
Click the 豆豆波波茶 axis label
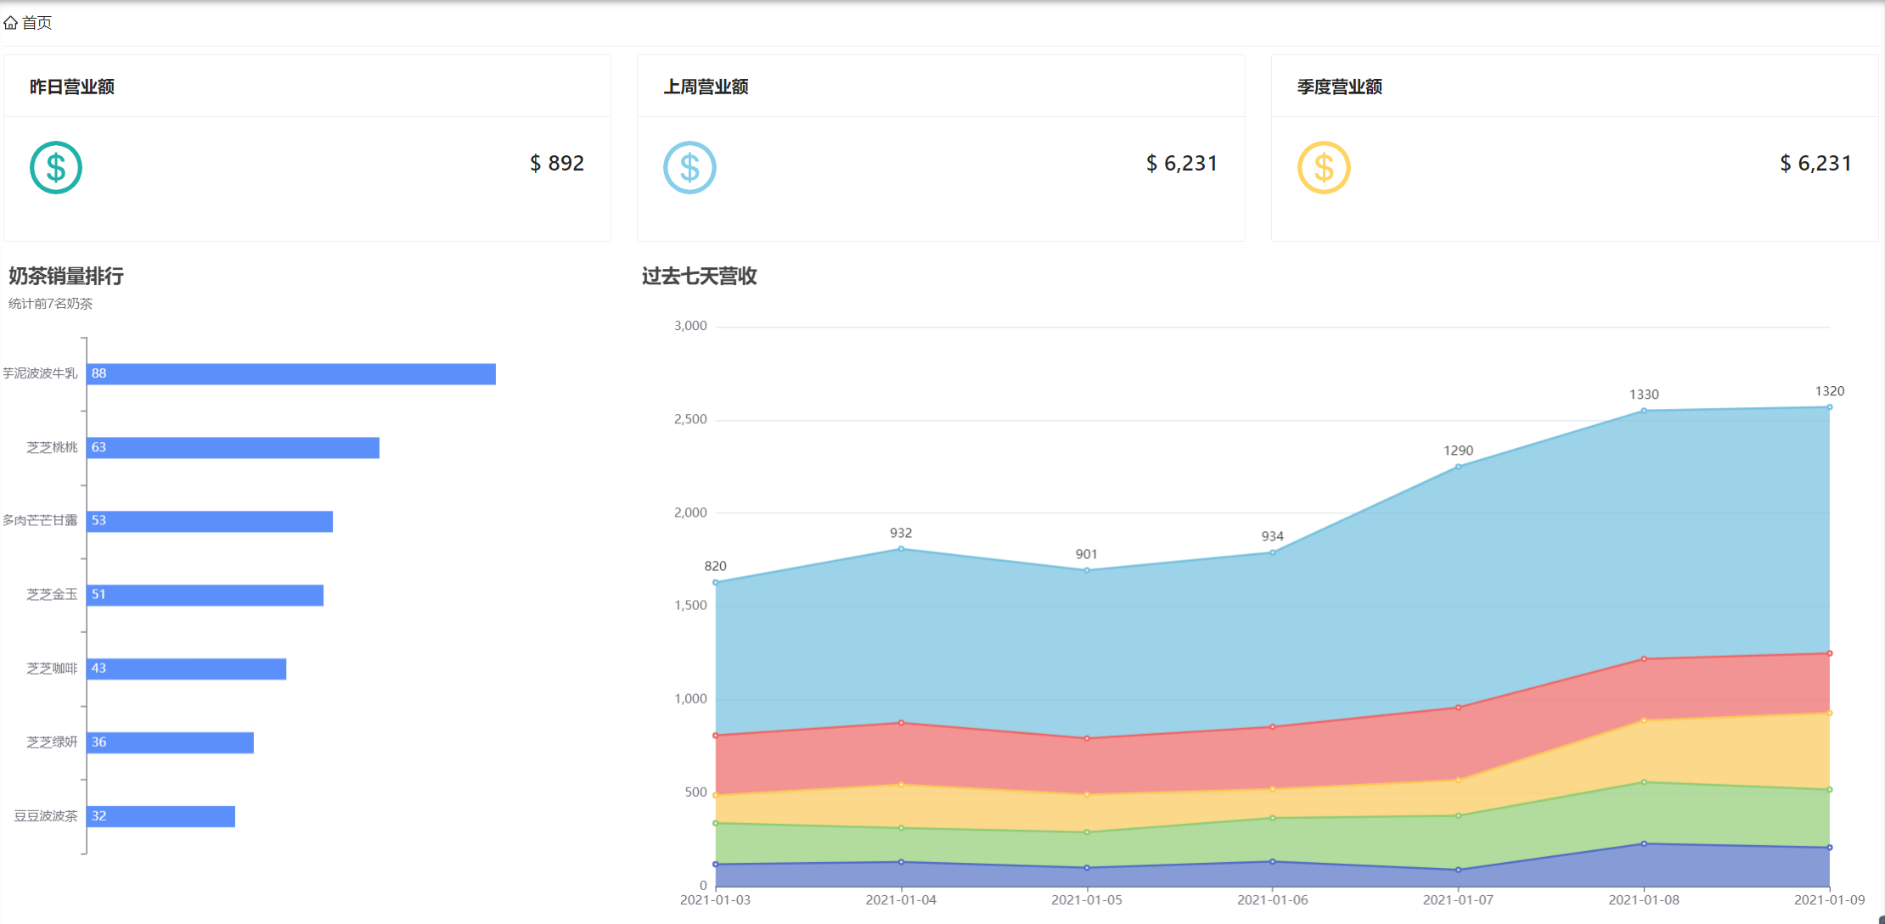click(46, 815)
